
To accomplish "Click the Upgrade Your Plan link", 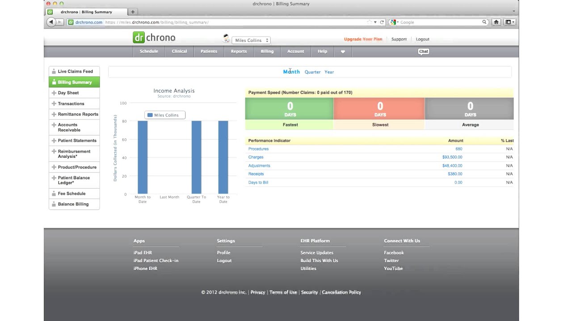I will point(363,39).
